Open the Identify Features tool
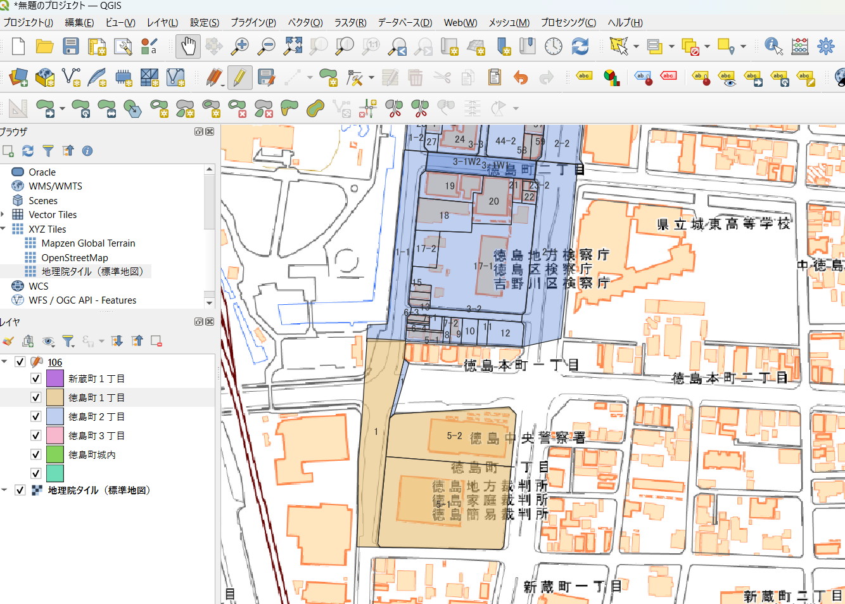The width and height of the screenshot is (845, 604). [x=773, y=46]
